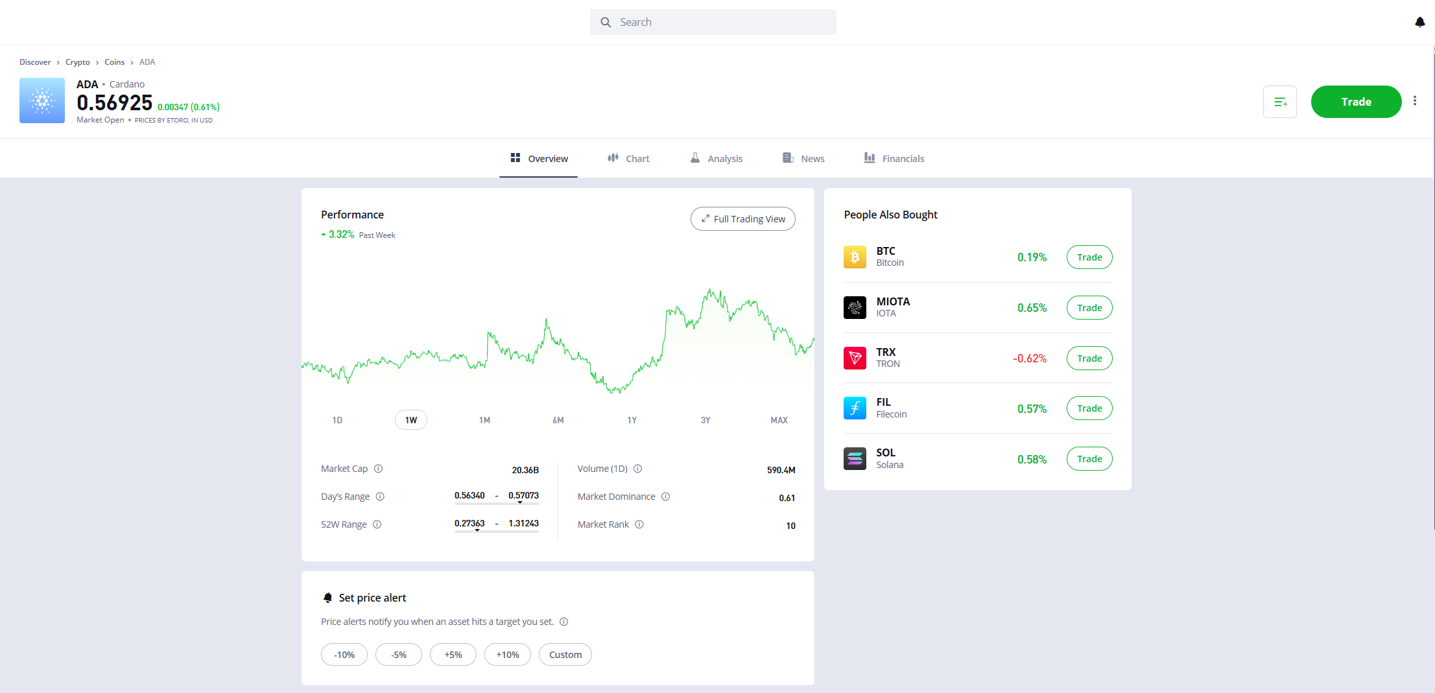Viewport: 1435px width, 693px height.
Task: Show Market Cap info tooltip icon
Action: pos(378,469)
